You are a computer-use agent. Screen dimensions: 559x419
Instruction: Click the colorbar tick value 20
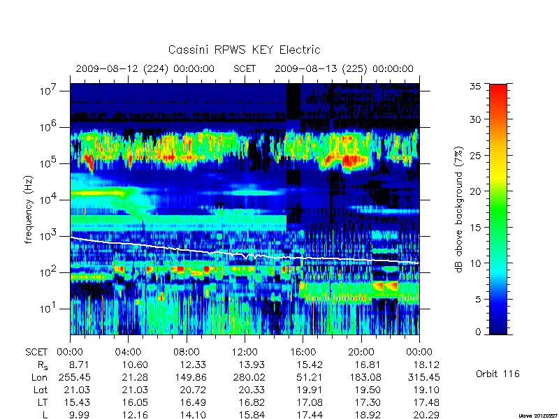click(476, 191)
